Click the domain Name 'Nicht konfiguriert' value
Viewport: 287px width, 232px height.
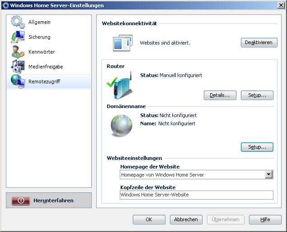[x=177, y=123]
